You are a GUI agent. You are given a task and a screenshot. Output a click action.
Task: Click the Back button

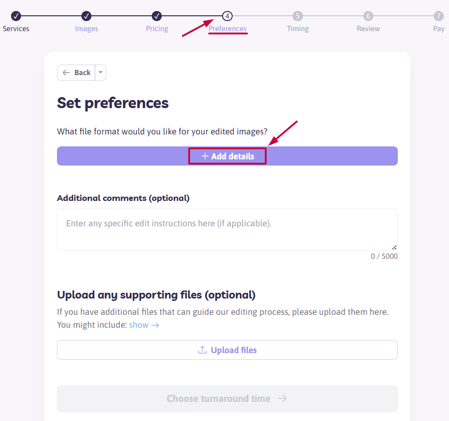76,72
